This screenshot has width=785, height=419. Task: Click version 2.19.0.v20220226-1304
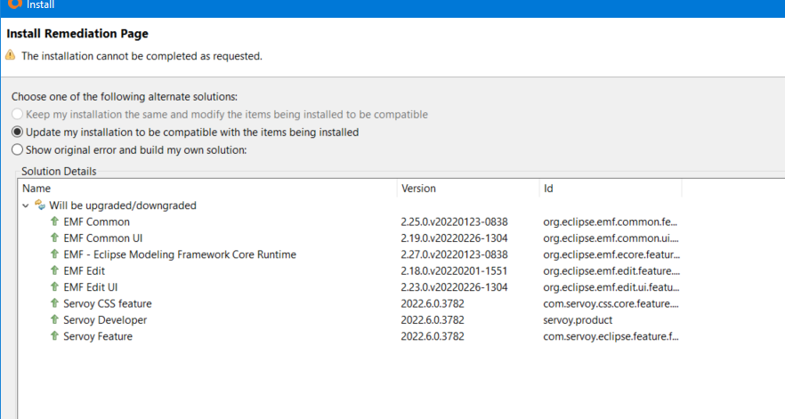coord(454,238)
